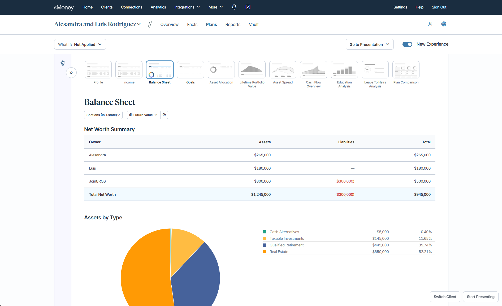The height and width of the screenshot is (306, 502).
Task: Open the Sections (In-Estate) dropdown
Action: (103, 115)
